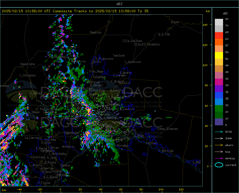Click the 'Villavicencio' map label
The image size is (239, 193).
coord(59,57)
